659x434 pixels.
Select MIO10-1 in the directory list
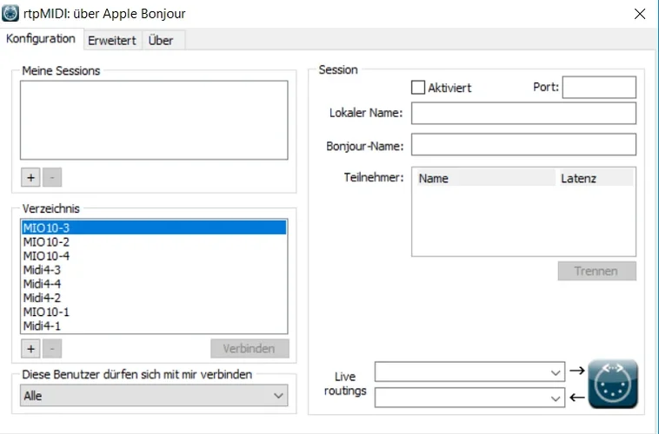[x=154, y=312]
